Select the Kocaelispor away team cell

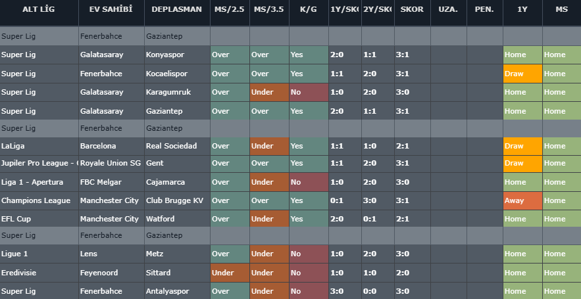[177, 74]
